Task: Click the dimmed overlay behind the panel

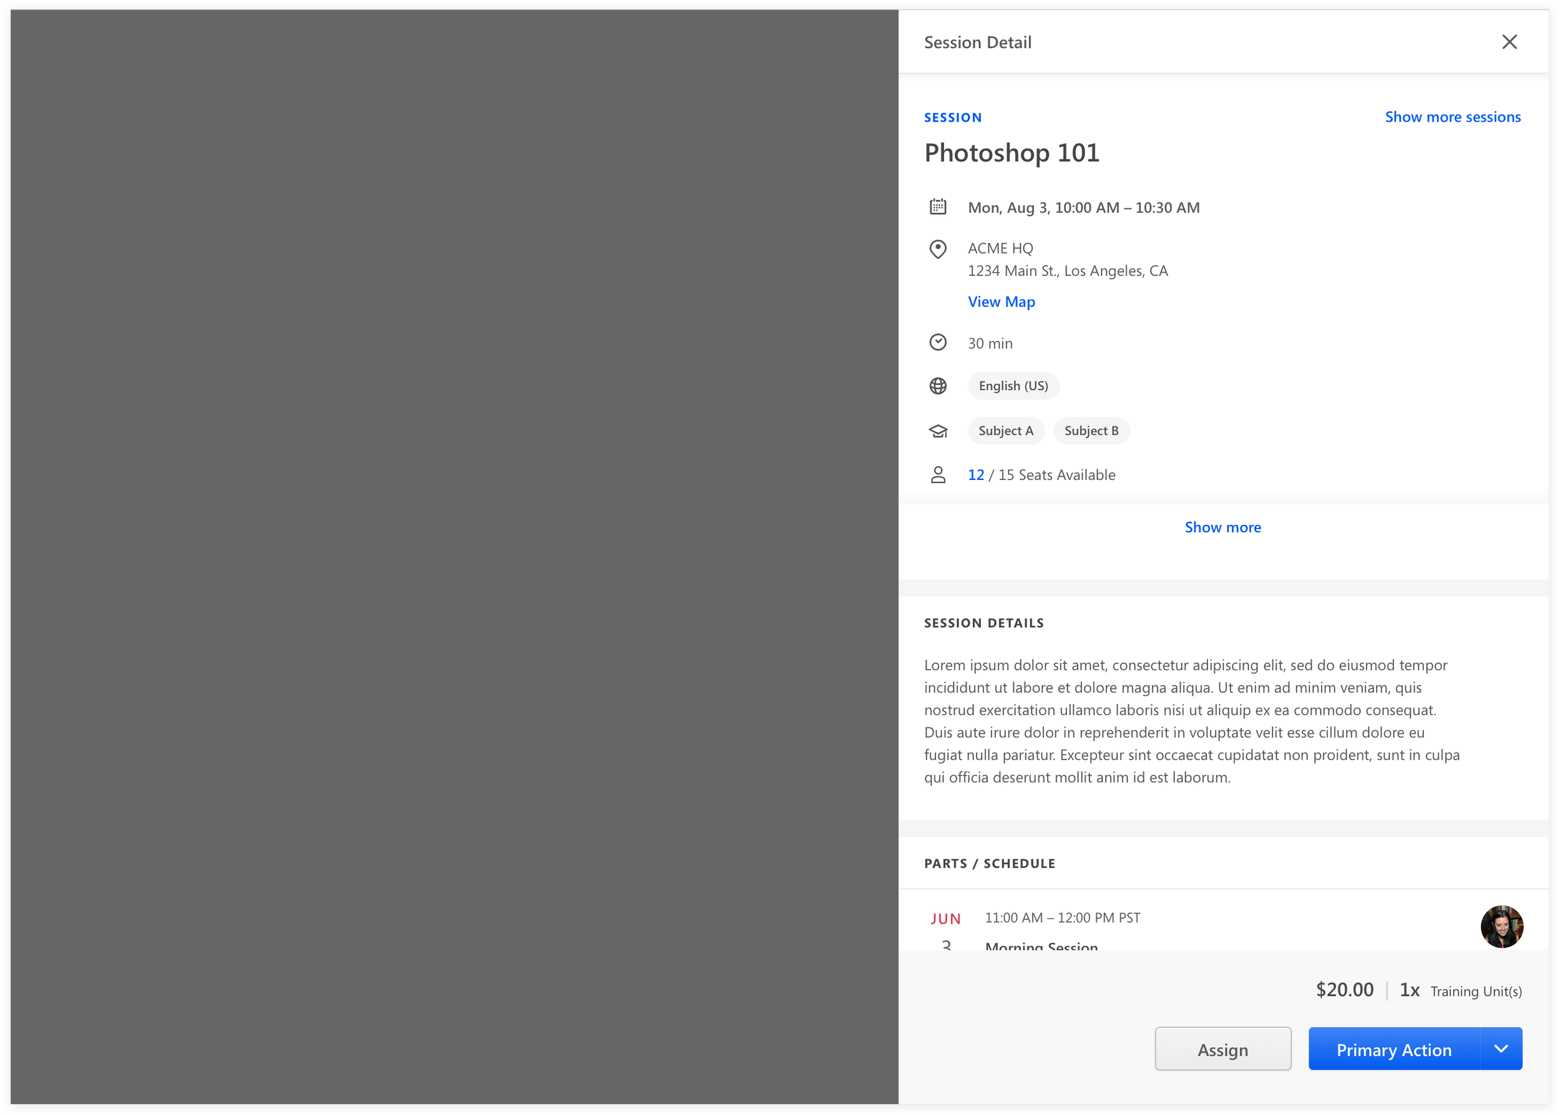Action: click(x=454, y=557)
